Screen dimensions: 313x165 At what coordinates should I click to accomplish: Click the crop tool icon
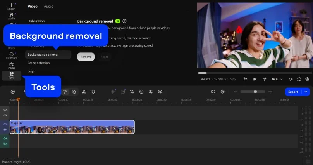(132, 92)
